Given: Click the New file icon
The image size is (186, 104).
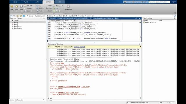Looking at the screenshot, I should pos(12,6).
